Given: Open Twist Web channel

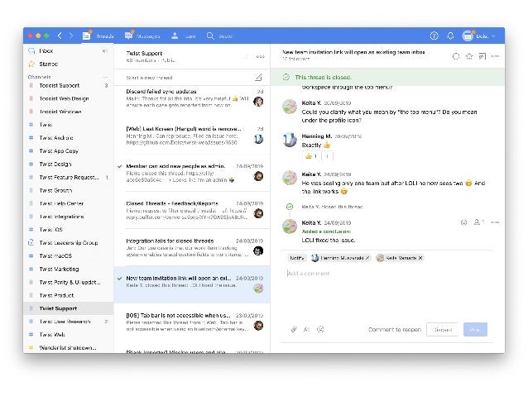Looking at the screenshot, I should click(69, 335).
